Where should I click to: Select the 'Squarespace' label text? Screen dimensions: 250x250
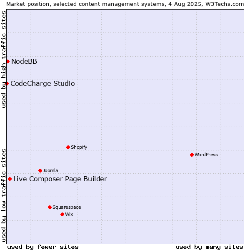[x=67, y=207]
